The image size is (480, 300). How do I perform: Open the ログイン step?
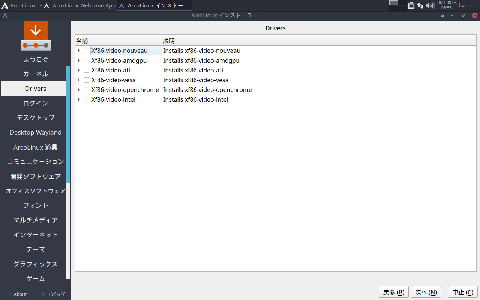pos(36,103)
